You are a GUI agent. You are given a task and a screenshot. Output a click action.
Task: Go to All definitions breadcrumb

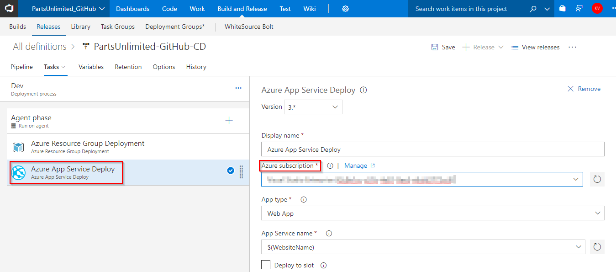(x=40, y=47)
